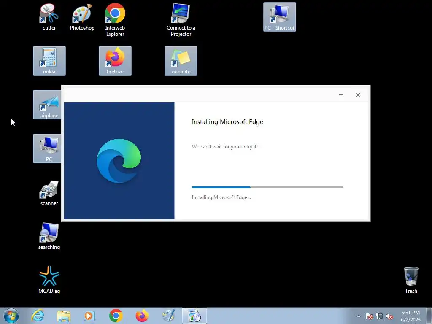Click the Show desktop strip in taskbar
This screenshot has height=324, width=432.
coord(429,316)
